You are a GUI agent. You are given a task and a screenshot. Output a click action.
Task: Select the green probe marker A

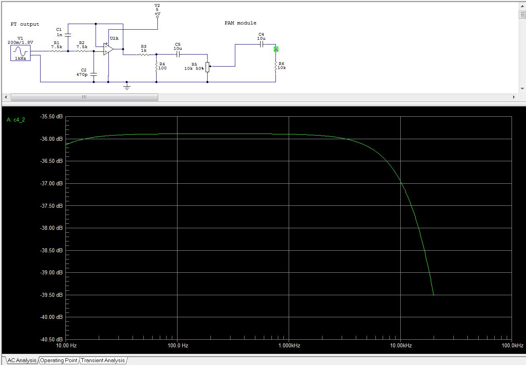coord(276,49)
